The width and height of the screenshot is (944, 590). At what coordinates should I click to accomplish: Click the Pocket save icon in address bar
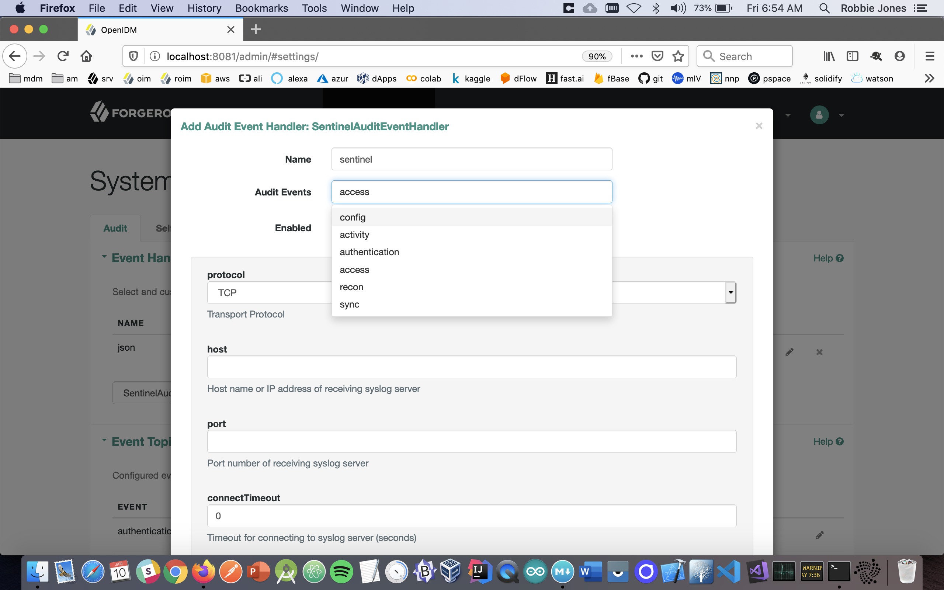click(x=657, y=56)
